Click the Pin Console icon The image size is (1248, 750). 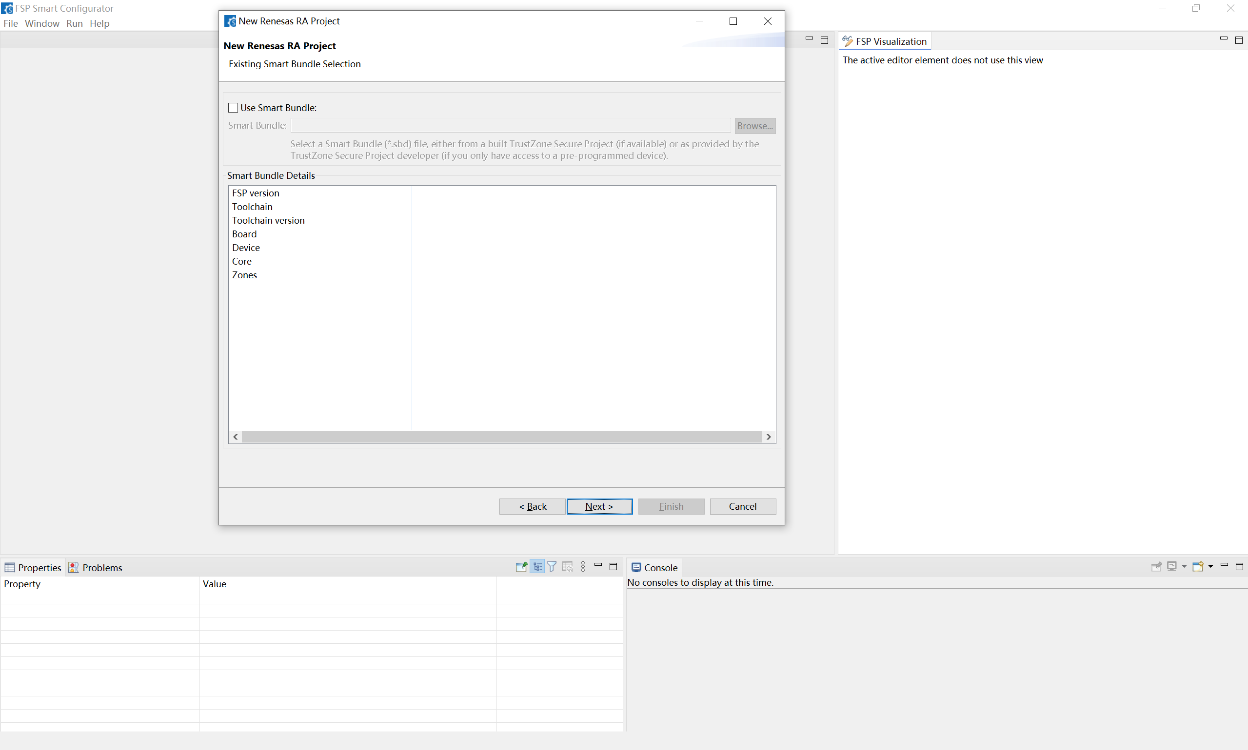[x=1156, y=567]
